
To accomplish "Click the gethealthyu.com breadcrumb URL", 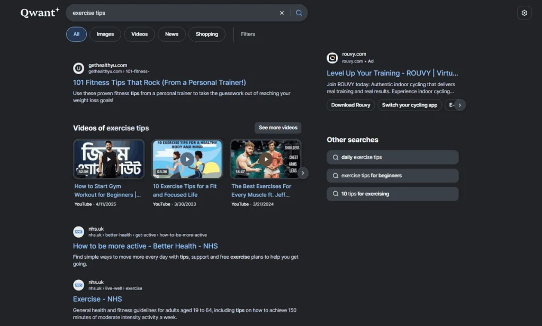I will tap(119, 71).
